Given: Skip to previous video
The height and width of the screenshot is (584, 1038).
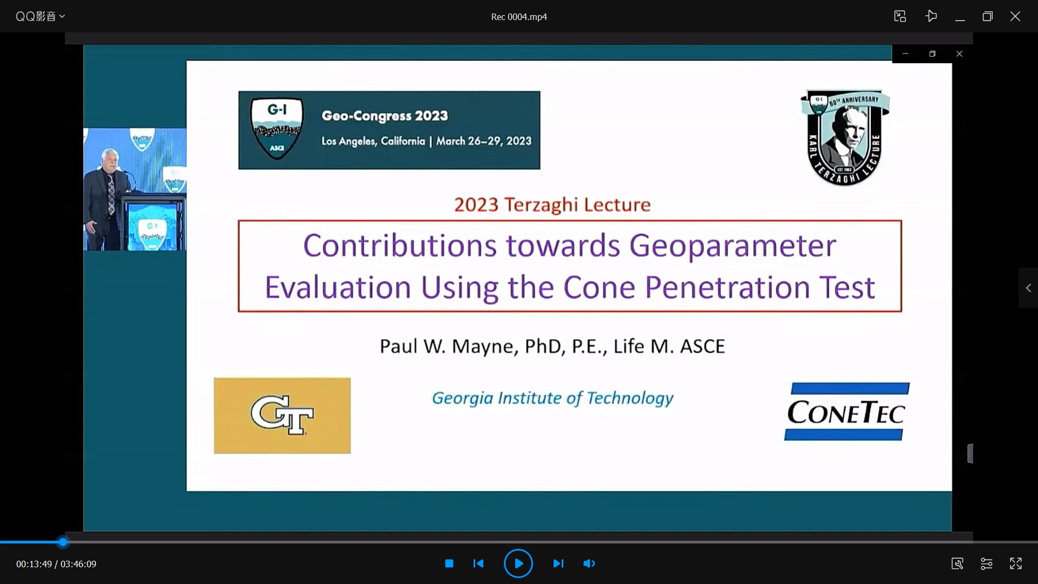Looking at the screenshot, I should click(478, 563).
